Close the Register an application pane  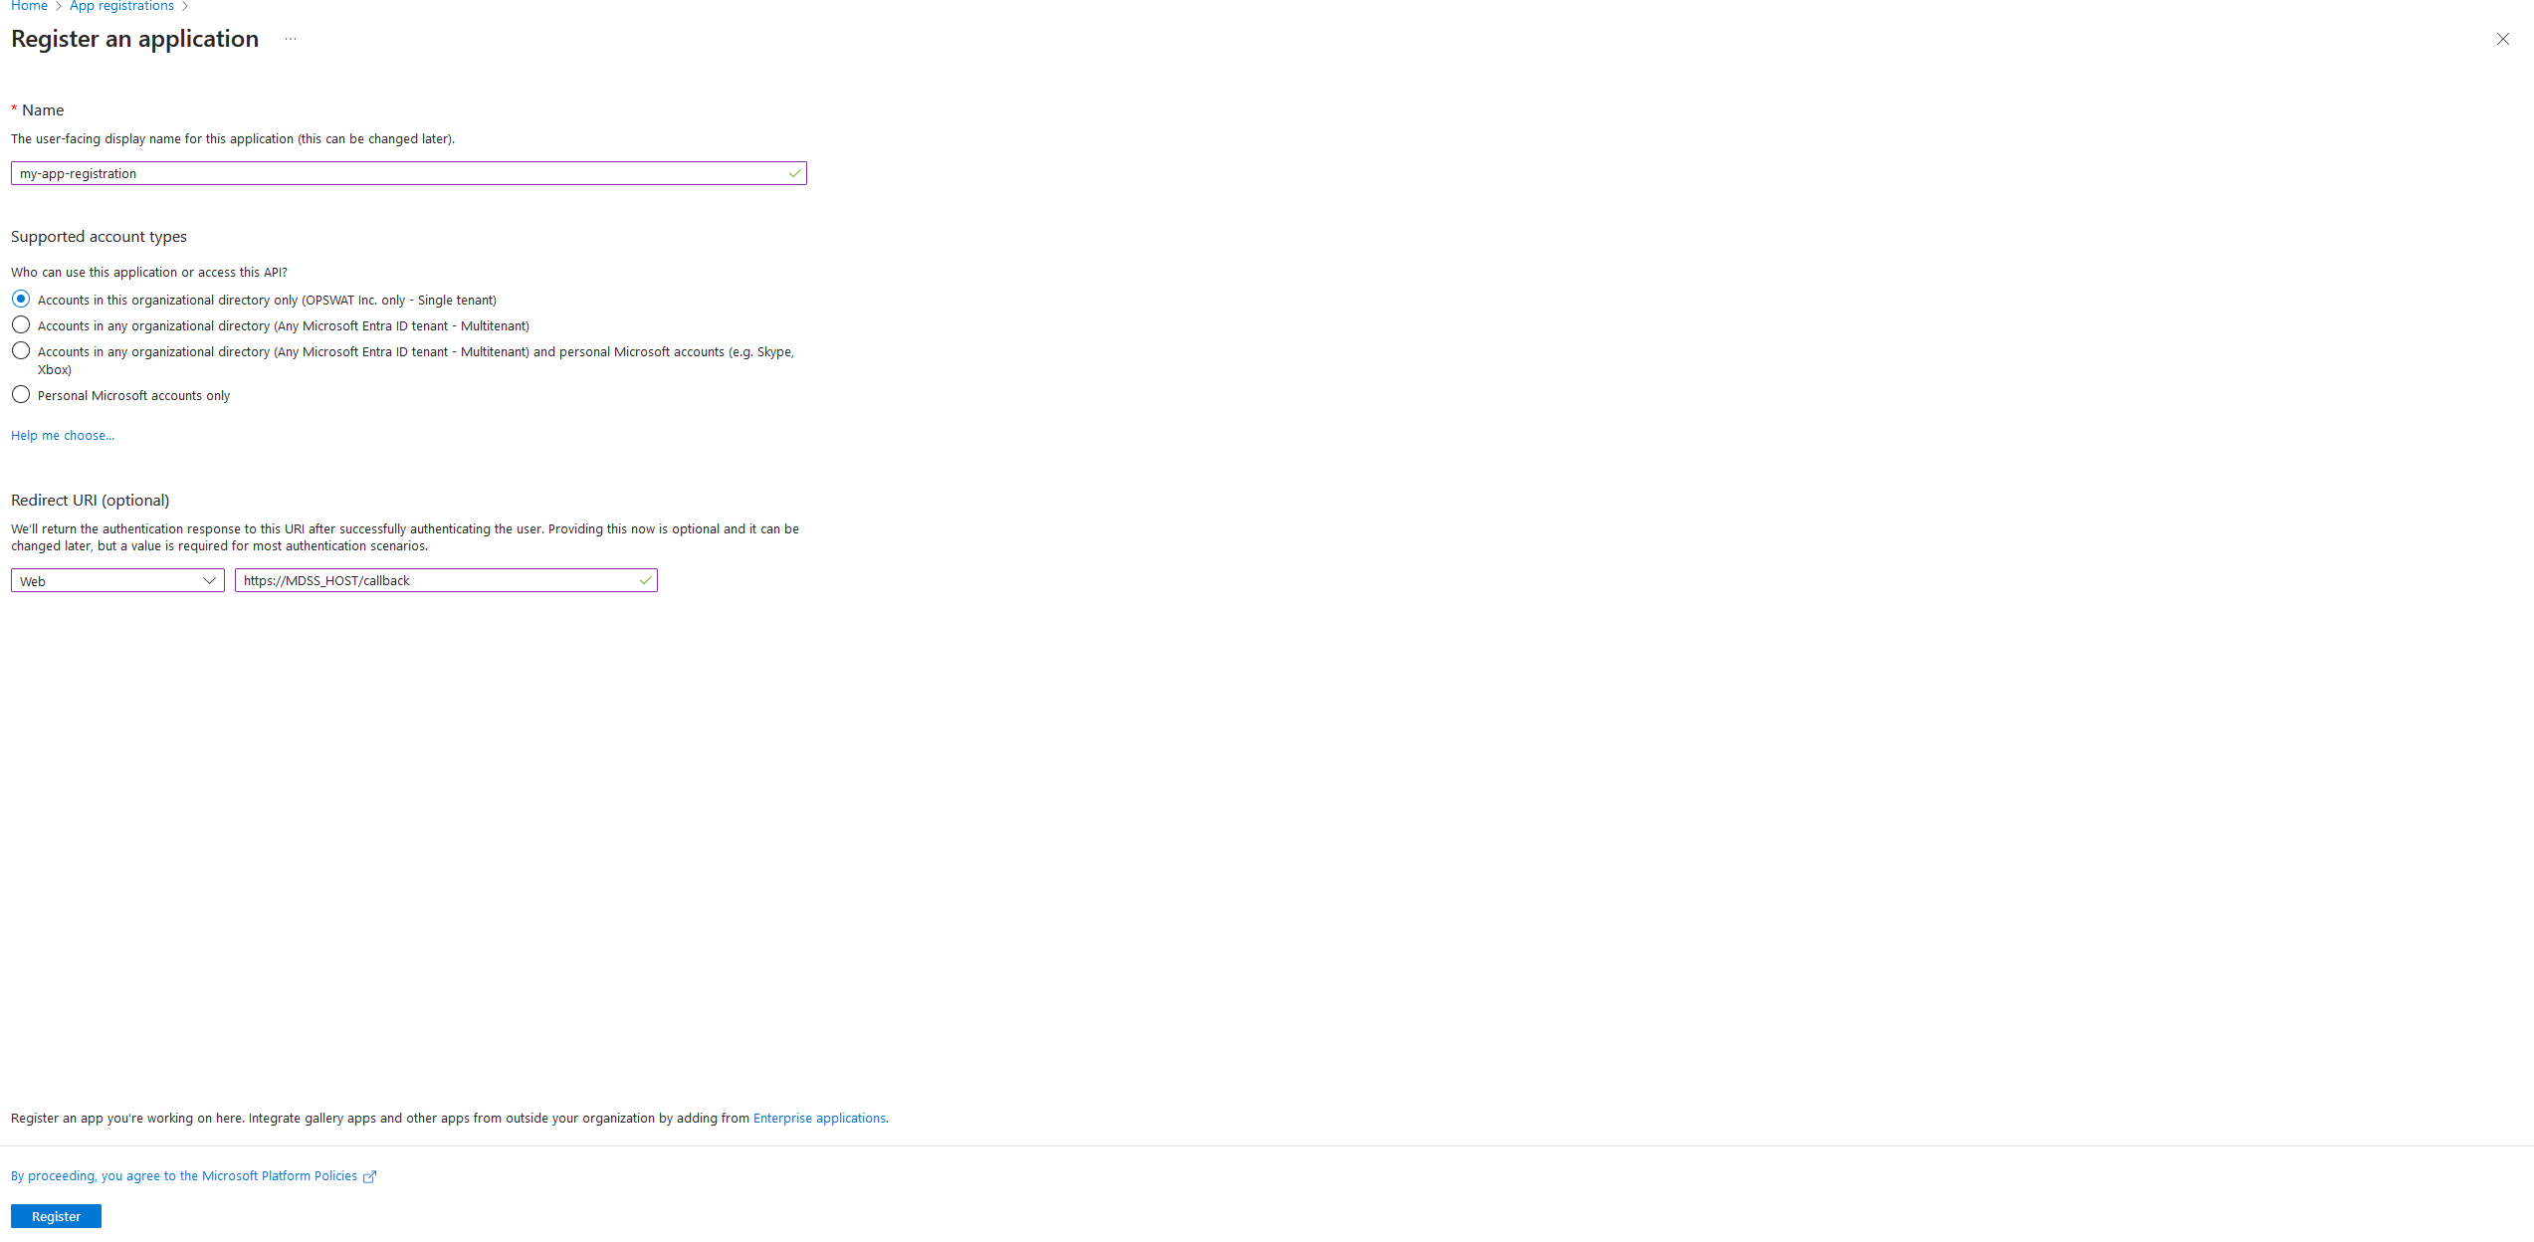(2502, 39)
